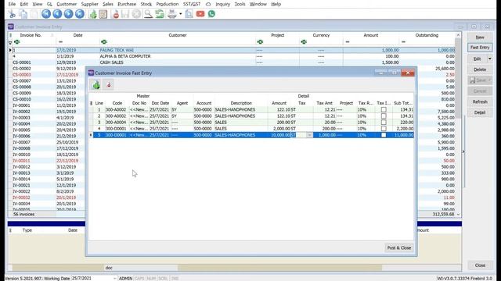Click the Delete button on the right
Image resolution: width=501 pixels, height=281 pixels.
[x=480, y=69]
